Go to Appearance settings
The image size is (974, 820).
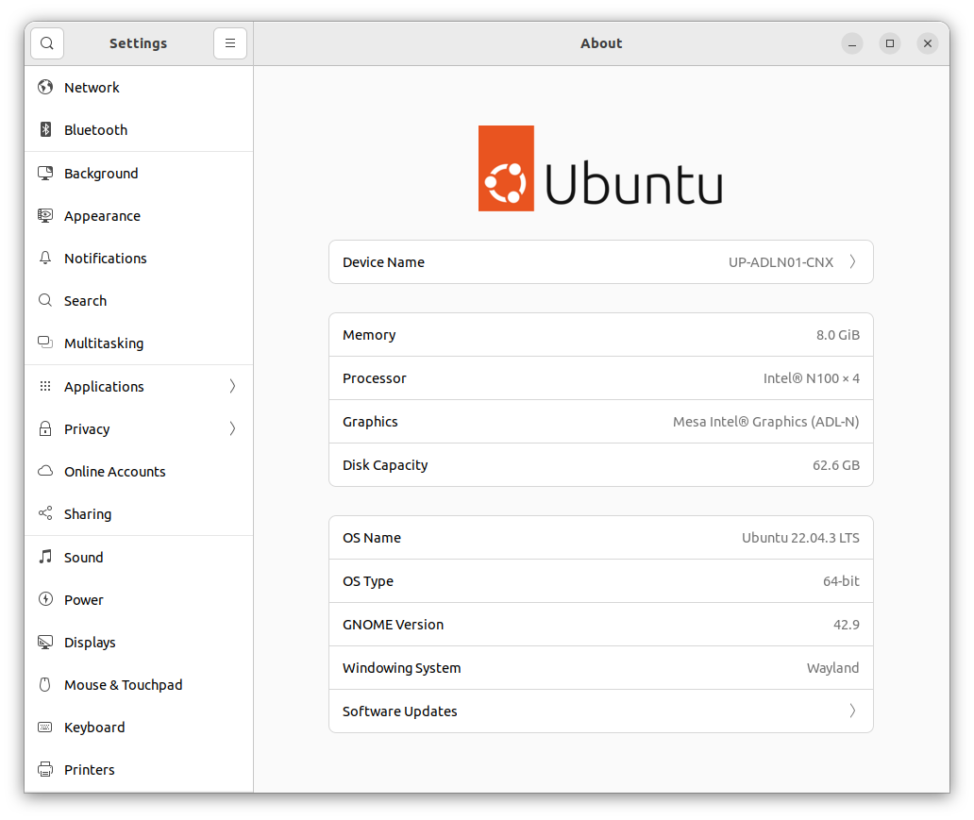pyautogui.click(x=139, y=215)
